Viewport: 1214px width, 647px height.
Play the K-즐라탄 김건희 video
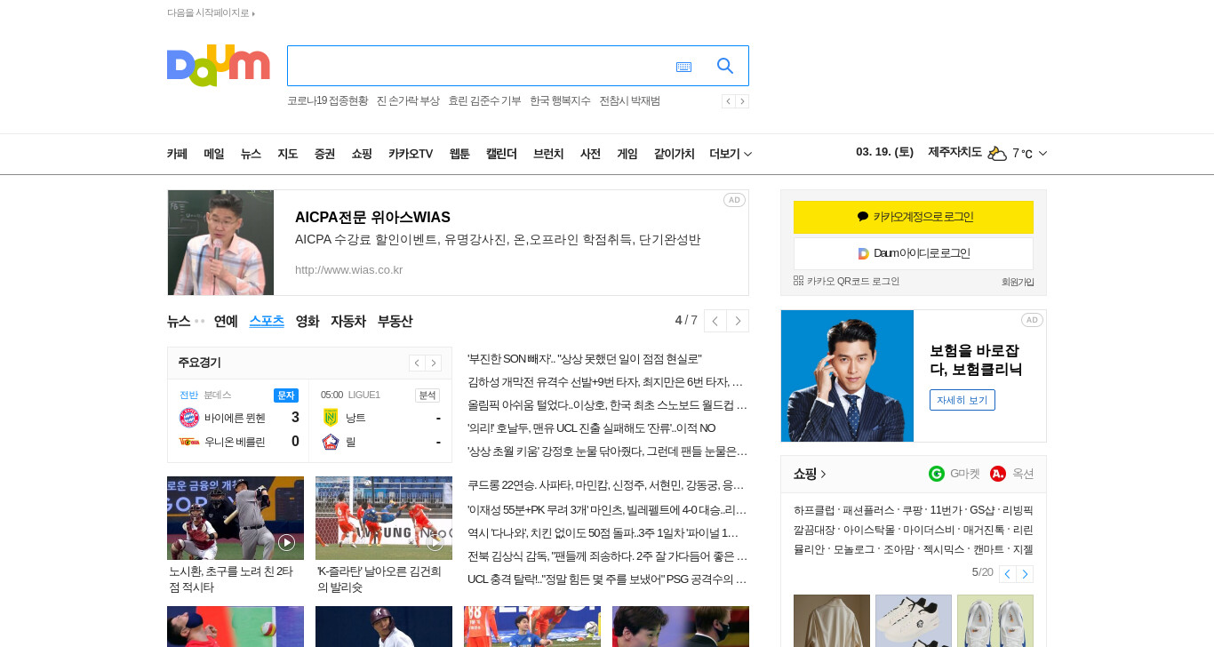435,542
